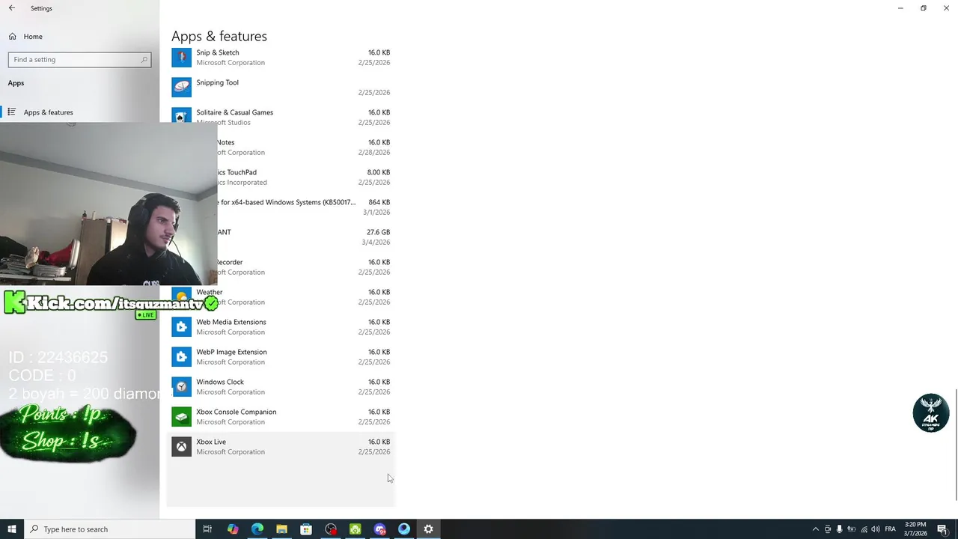Viewport: 958px width, 539px height.
Task: Click the Windows Start button
Action: [12, 529]
